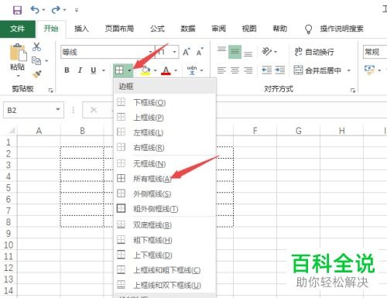
Task: Click the wén phonetic guide icon
Action: coord(192,70)
